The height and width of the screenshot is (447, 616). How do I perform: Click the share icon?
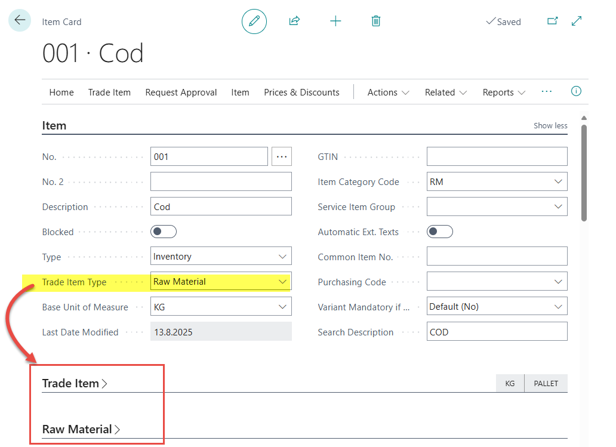click(294, 21)
